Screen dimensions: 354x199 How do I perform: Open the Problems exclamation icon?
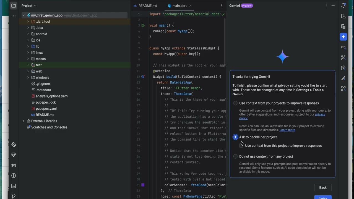tap(14, 176)
